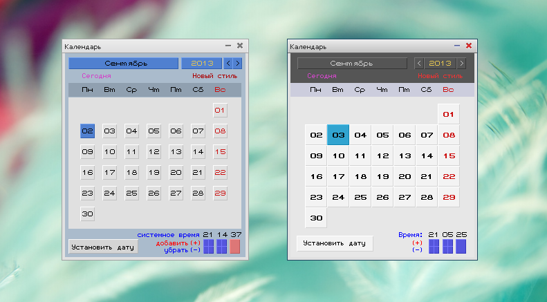Click next year arrow in dark-themed calendar

(462, 64)
